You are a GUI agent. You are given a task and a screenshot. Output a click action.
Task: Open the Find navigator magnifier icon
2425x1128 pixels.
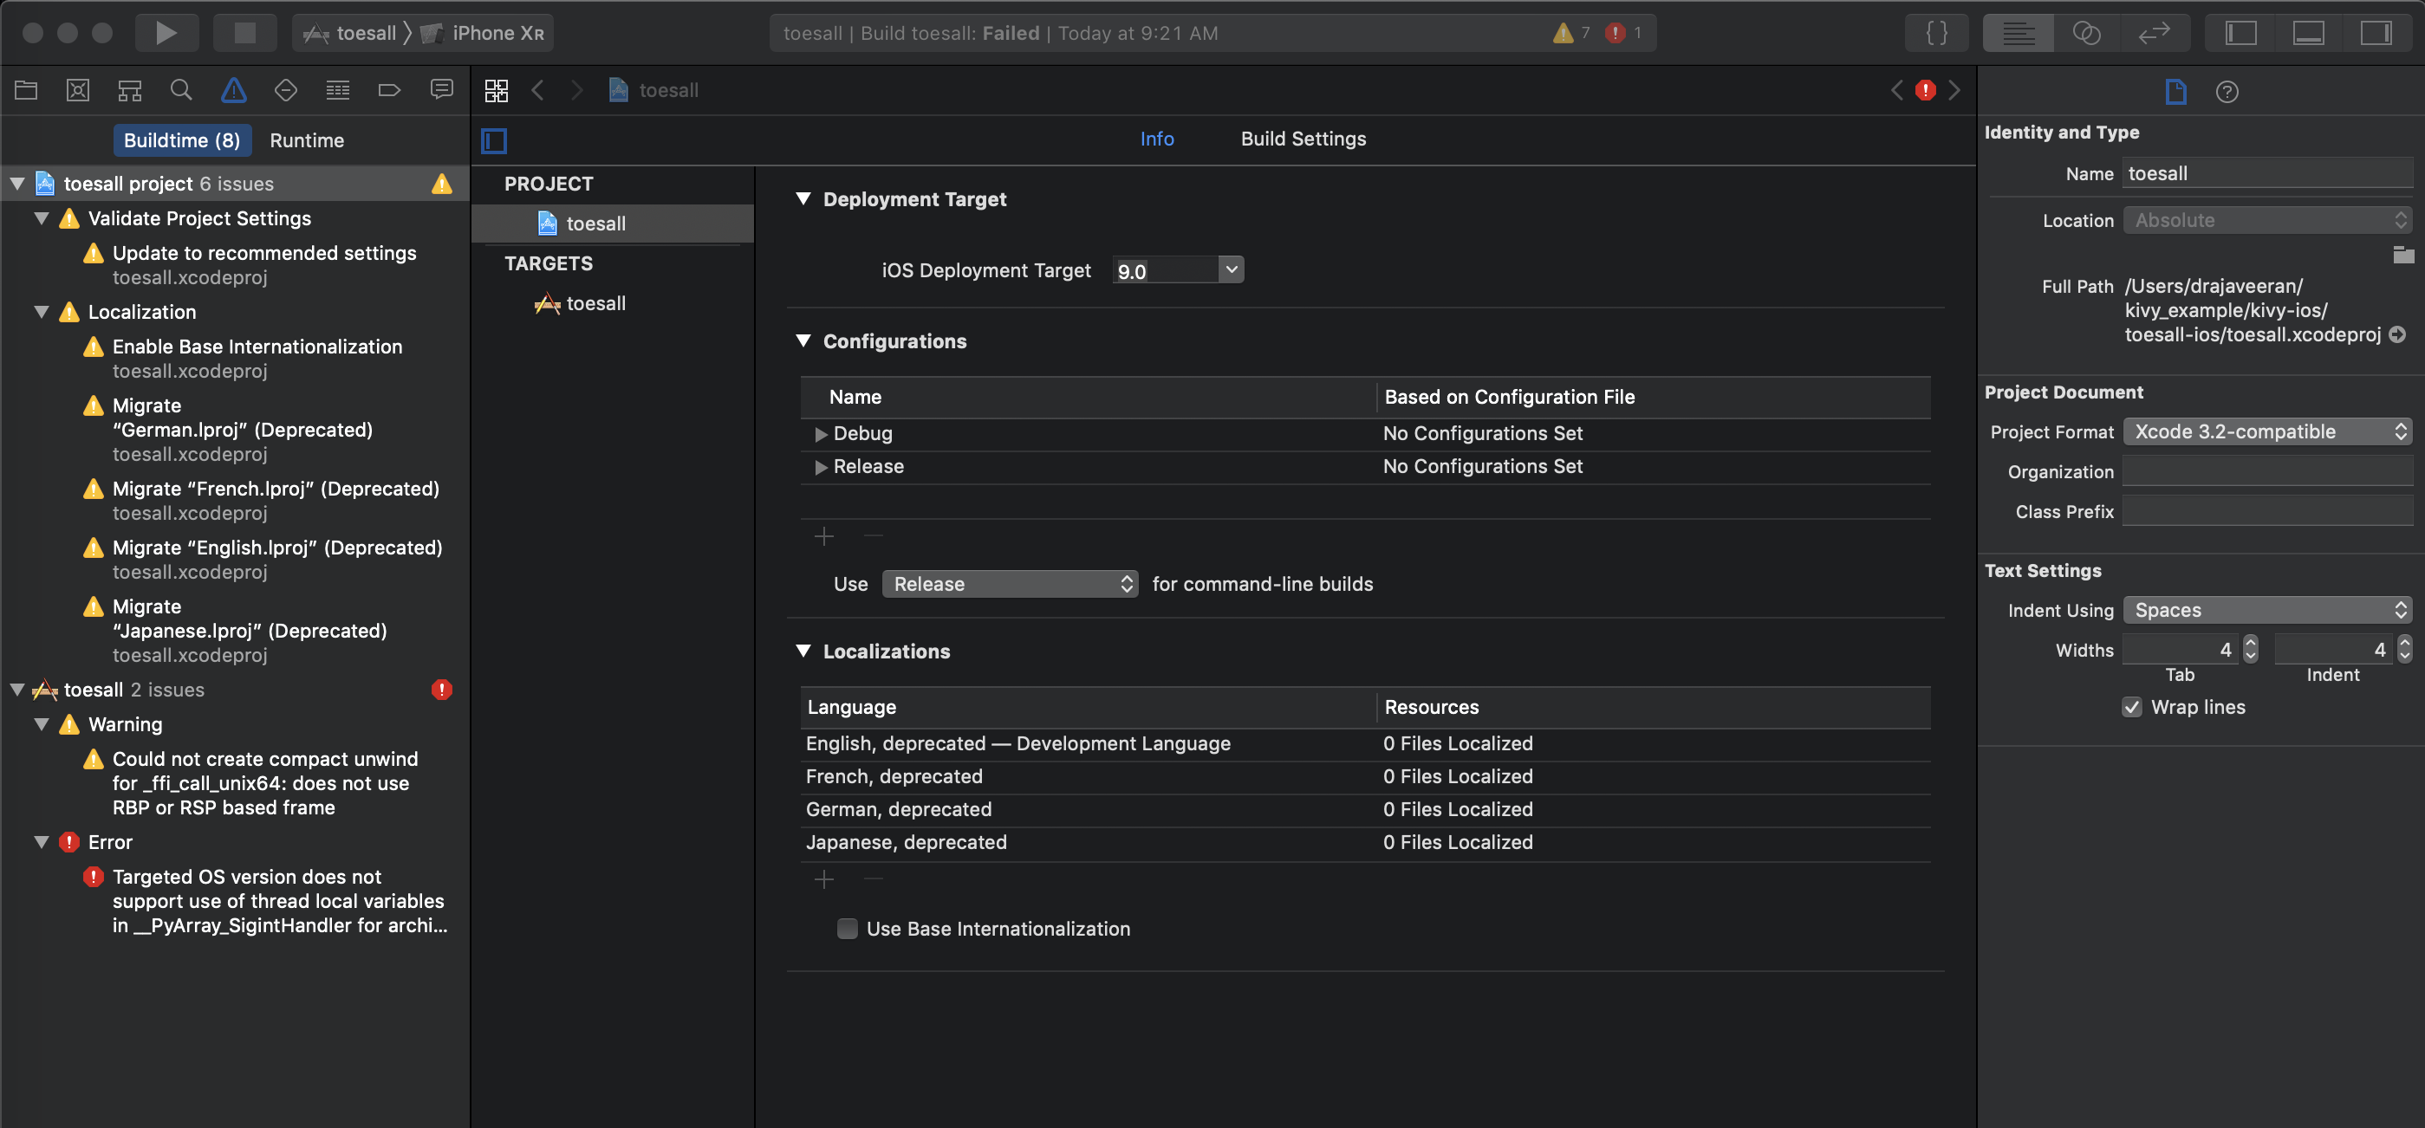[x=181, y=90]
